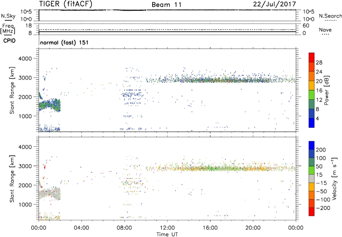Click the 08:00 time axis label
Image resolution: width=342 pixels, height=237 pixels.
tap(124, 228)
